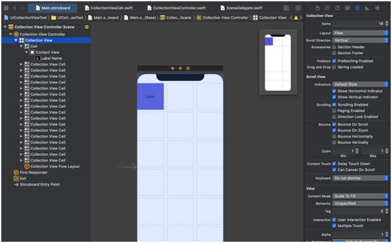Image resolution: width=392 pixels, height=243 pixels.
Task: Show the Size inspector
Action: tap(367, 8)
